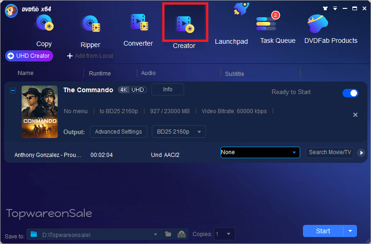
Task: Play preview of Anthony Gonzalez title
Action: point(361,153)
